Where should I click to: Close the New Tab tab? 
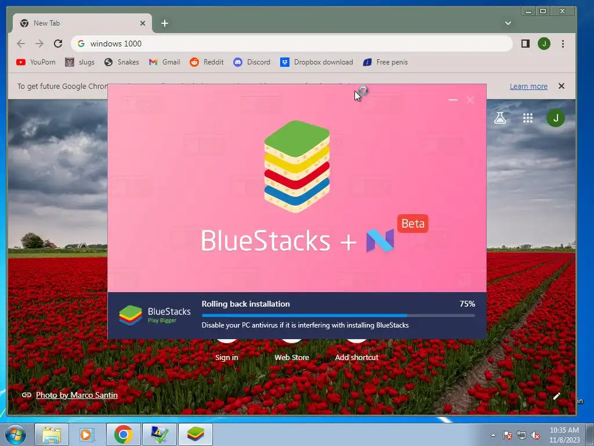pyautogui.click(x=143, y=23)
